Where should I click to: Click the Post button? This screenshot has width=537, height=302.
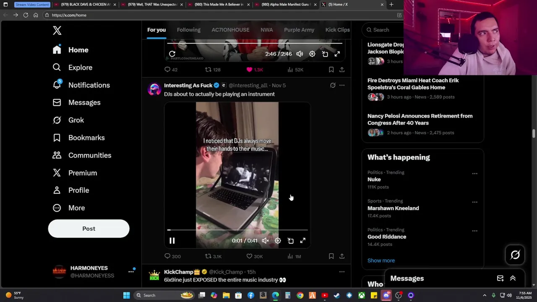(89, 229)
